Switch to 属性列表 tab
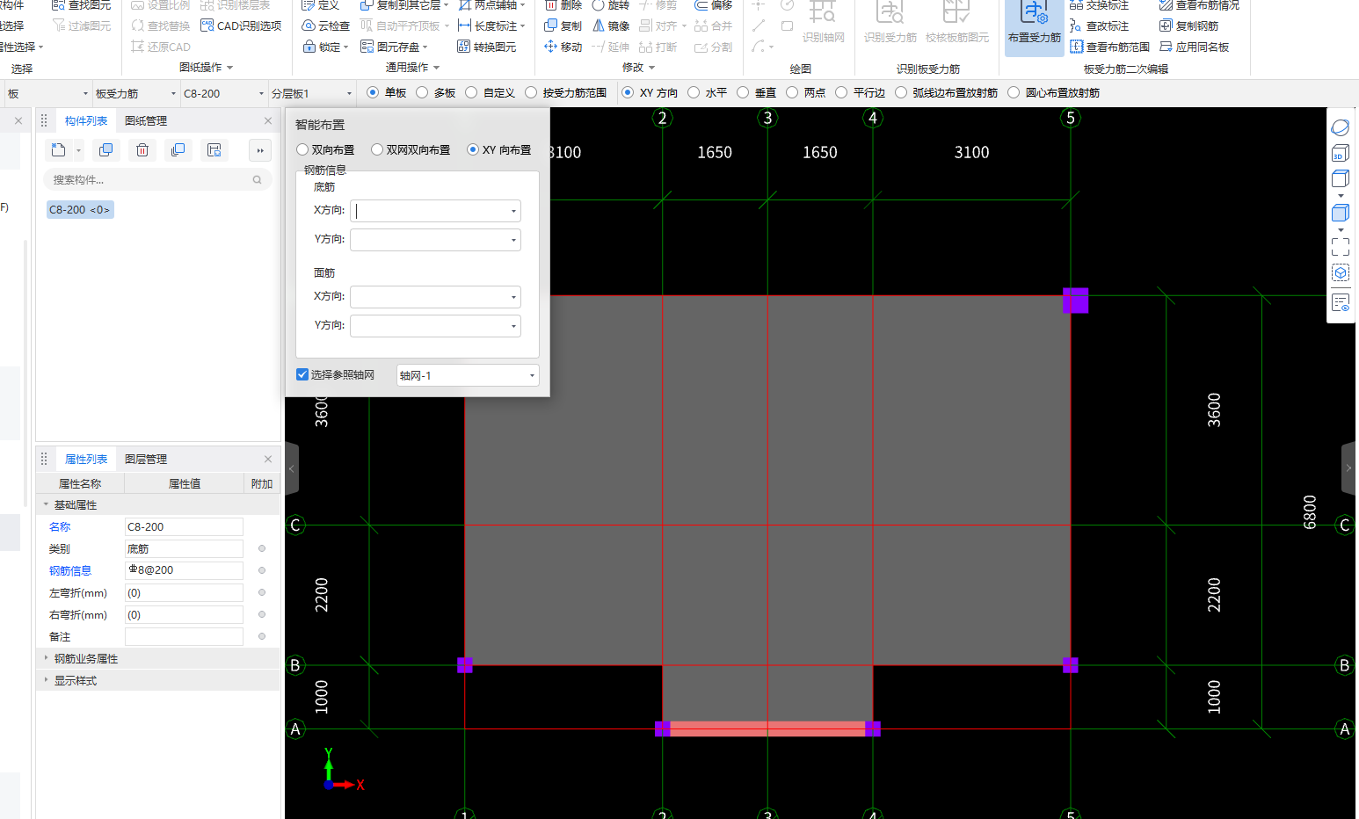1359x819 pixels. pyautogui.click(x=86, y=460)
